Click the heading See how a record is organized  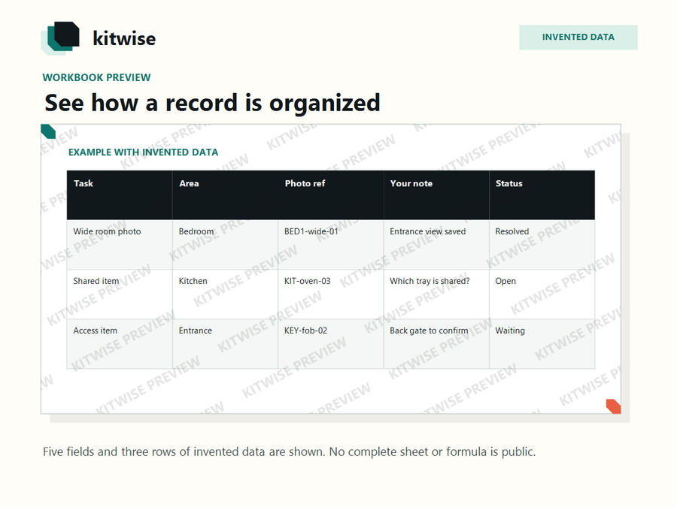click(212, 103)
